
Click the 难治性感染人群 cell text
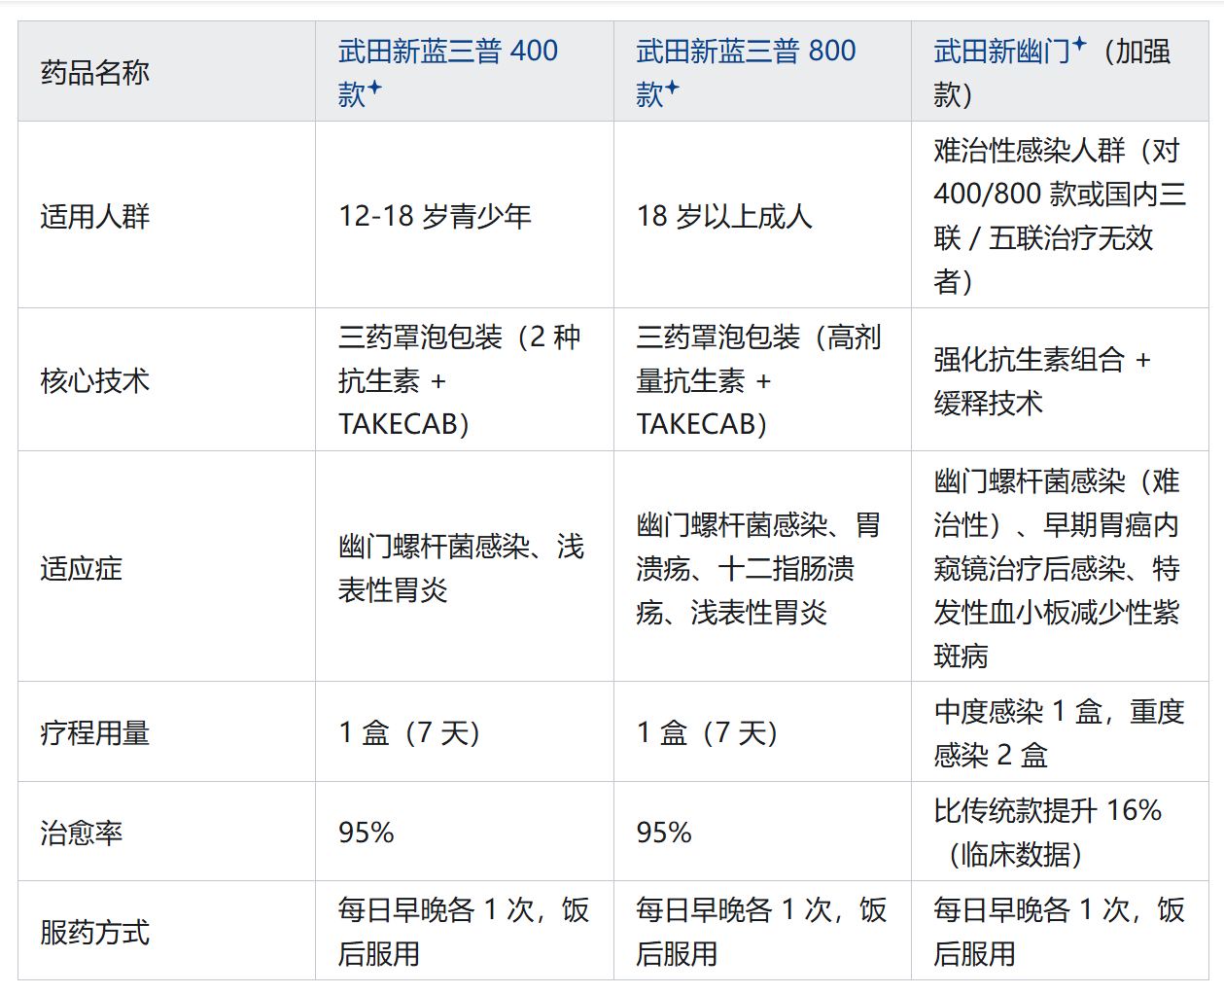[1060, 216]
